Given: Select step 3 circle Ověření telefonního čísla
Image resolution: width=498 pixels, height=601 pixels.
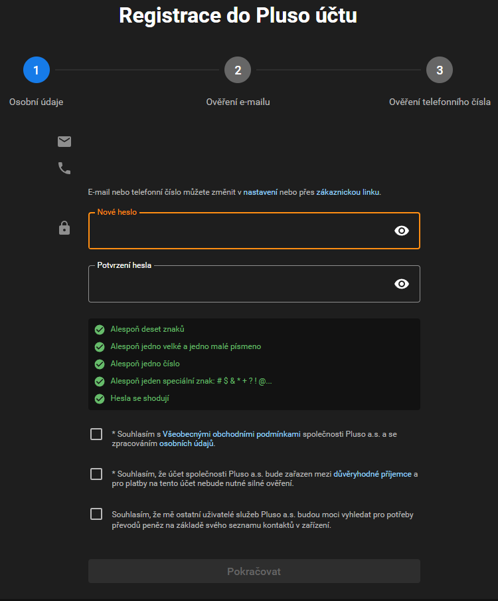Looking at the screenshot, I should [x=440, y=70].
